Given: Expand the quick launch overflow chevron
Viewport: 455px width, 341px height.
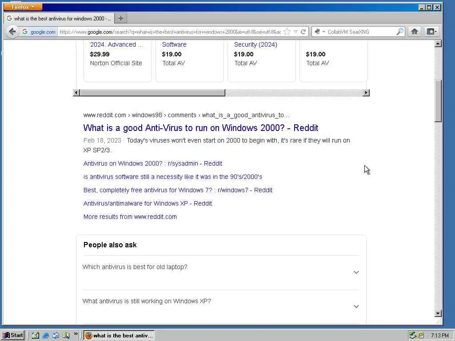Looking at the screenshot, I should (x=76, y=334).
